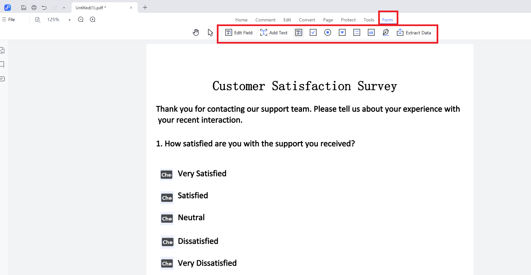Screen dimensions: 531x275
Task: Switch to the Convert tab
Action: [307, 20]
